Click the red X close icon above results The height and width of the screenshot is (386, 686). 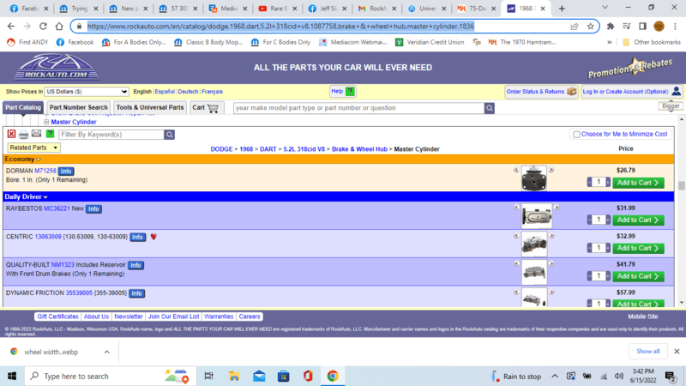11,135
